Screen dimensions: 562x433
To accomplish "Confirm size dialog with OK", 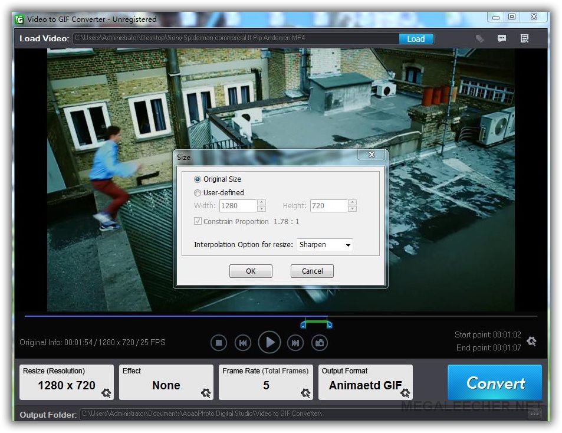I will (x=251, y=271).
